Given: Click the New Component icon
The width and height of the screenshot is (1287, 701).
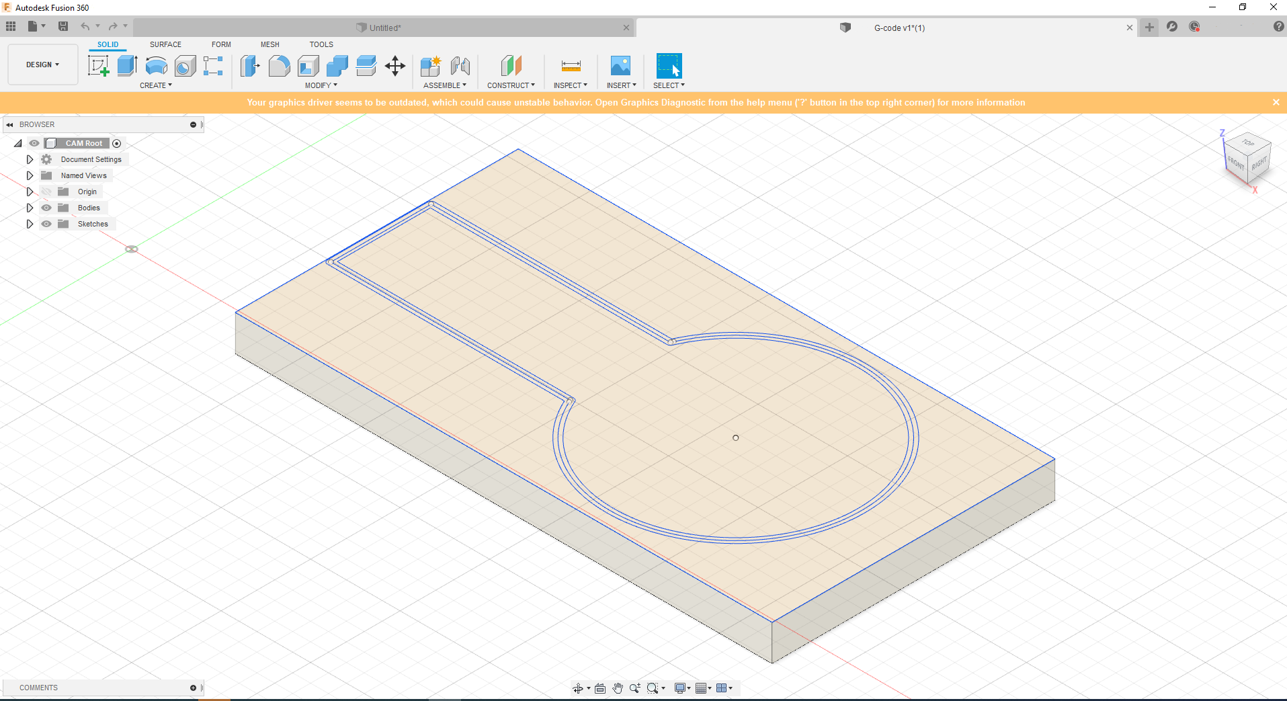Looking at the screenshot, I should click(x=431, y=66).
